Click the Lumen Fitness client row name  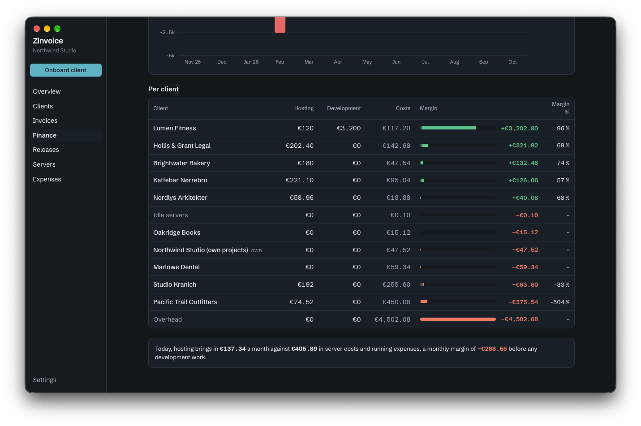(175, 128)
